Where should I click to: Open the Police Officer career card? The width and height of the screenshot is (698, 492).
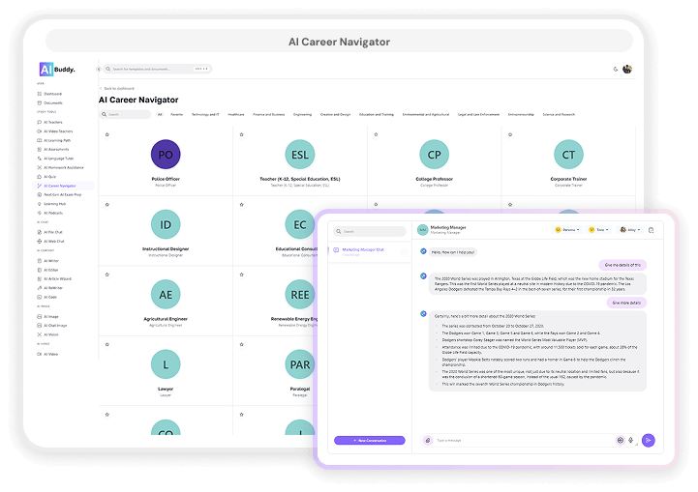pos(166,160)
